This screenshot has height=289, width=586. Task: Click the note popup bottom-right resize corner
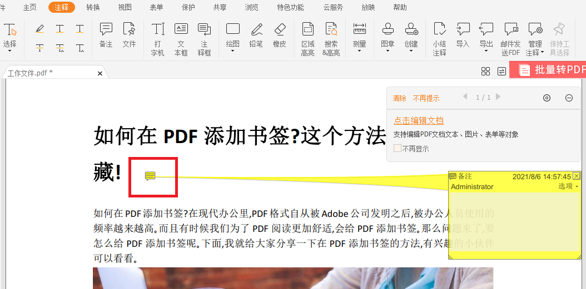pyautogui.click(x=579, y=256)
